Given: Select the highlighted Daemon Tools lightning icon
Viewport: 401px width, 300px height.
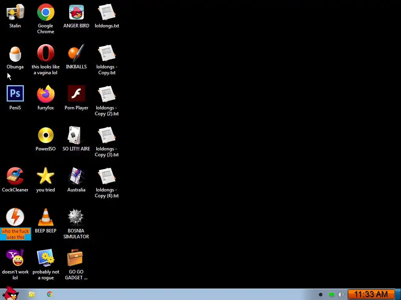Looking at the screenshot, I should tap(15, 217).
